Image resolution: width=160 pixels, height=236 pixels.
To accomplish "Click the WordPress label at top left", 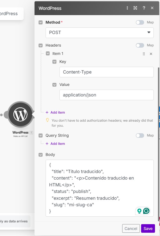I will pos(9,14).
